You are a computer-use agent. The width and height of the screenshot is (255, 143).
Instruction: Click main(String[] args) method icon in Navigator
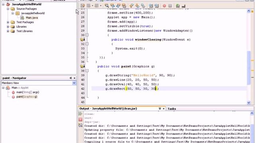13,93
